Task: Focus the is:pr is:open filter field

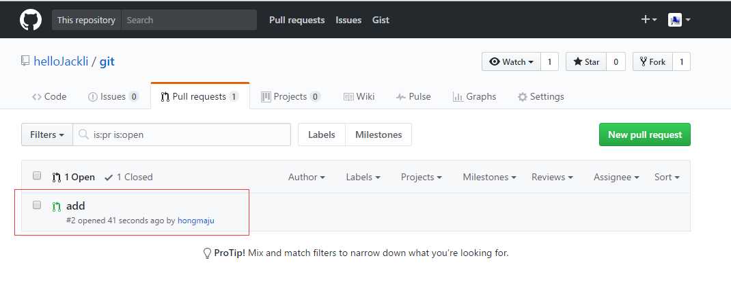Action: click(188, 135)
